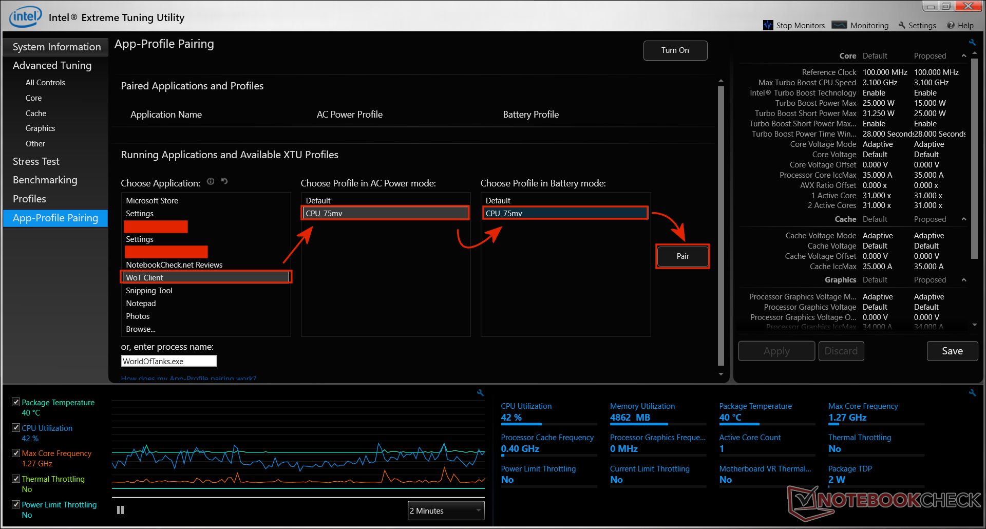Click the AC Power Profile column header
Image resolution: width=986 pixels, height=529 pixels.
coord(349,115)
